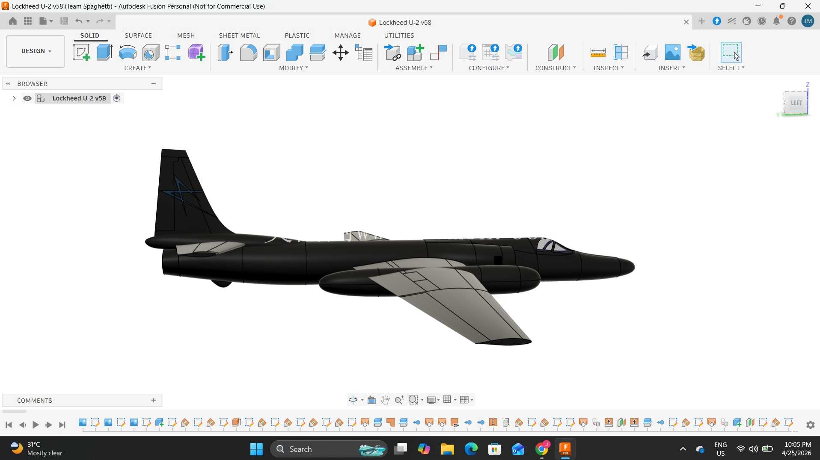This screenshot has height=460, width=820.
Task: Select the Revolve tool
Action: click(128, 53)
